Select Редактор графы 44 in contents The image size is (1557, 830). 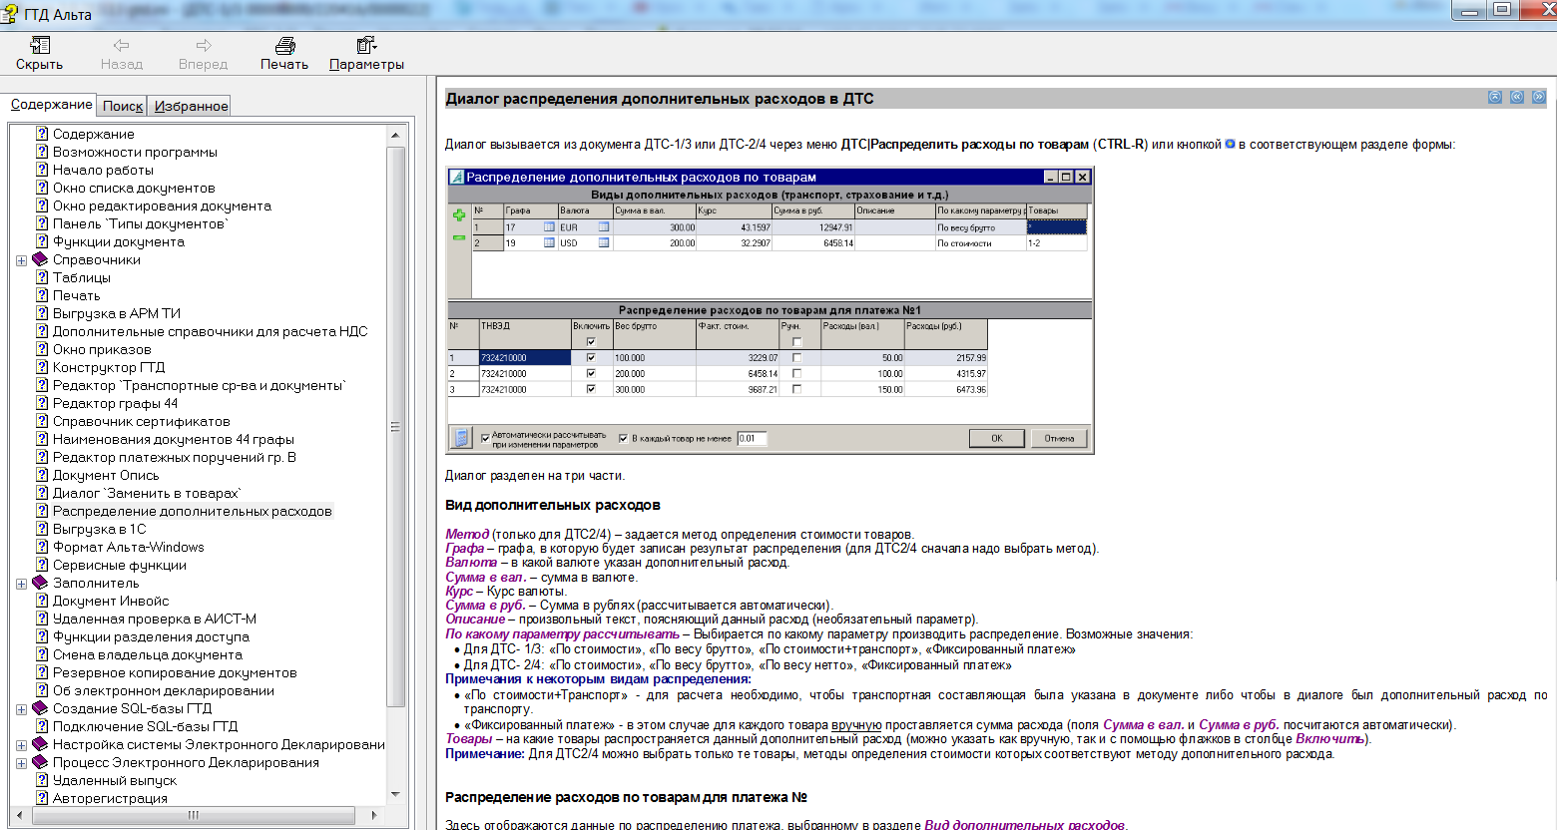[x=115, y=403]
